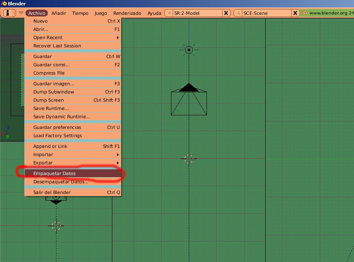Select the camera object in main viewport
354x262 pixels.
(189, 99)
